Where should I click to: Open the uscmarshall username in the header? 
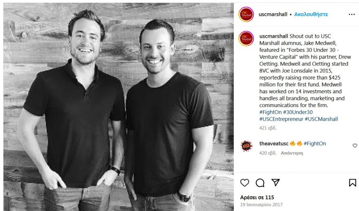(273, 14)
